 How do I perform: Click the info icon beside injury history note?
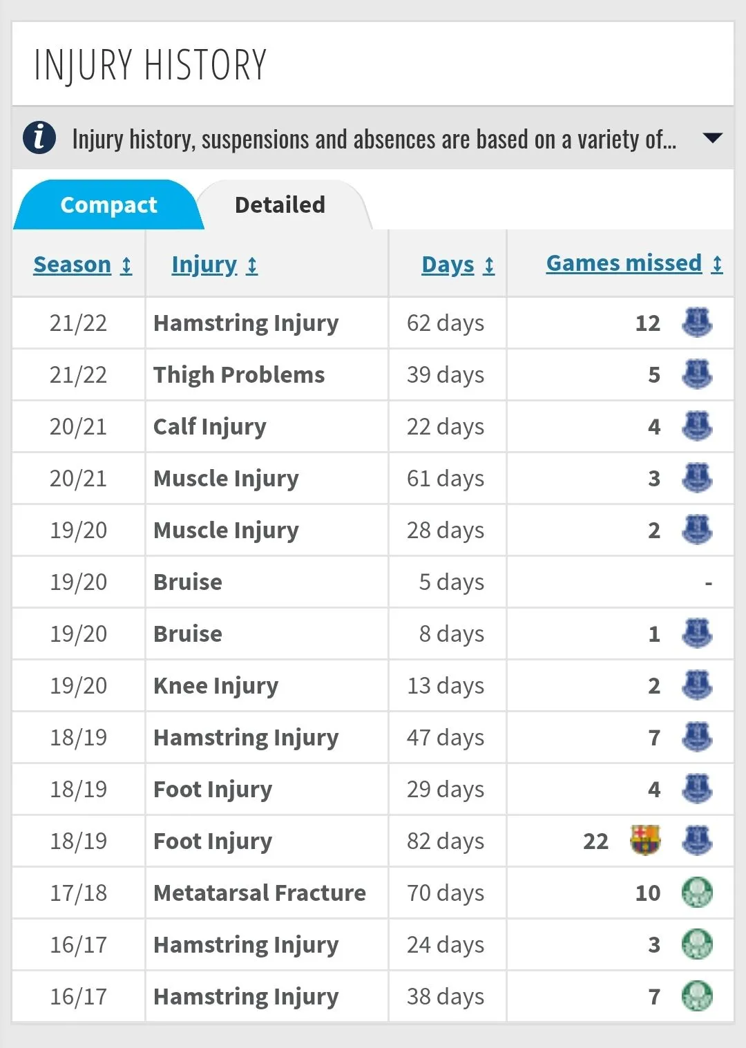(39, 137)
